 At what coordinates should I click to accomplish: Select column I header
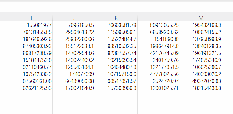(x=31, y=18)
